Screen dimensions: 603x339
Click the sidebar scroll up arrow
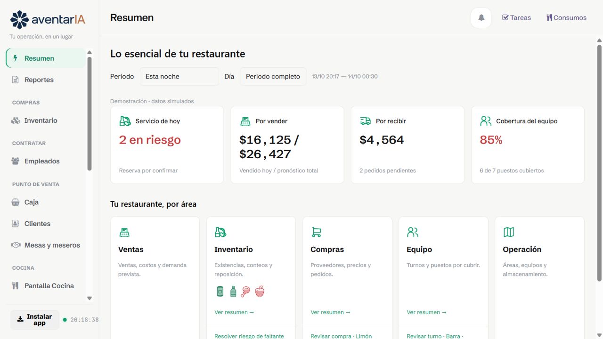coord(90,52)
